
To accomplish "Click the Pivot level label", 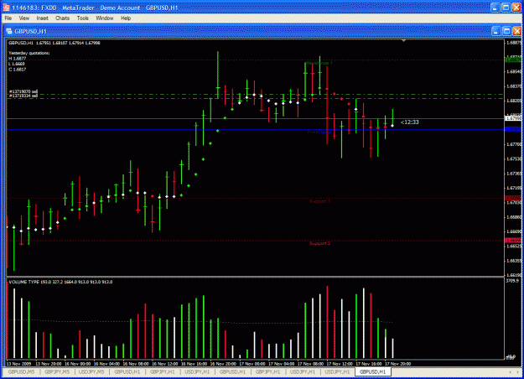I will coord(319,132).
